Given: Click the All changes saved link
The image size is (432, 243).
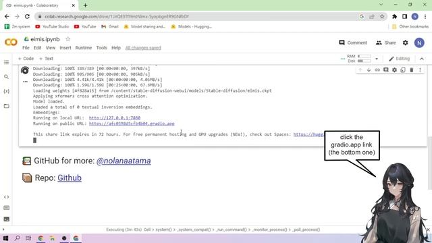Looking at the screenshot, I should (x=143, y=48).
